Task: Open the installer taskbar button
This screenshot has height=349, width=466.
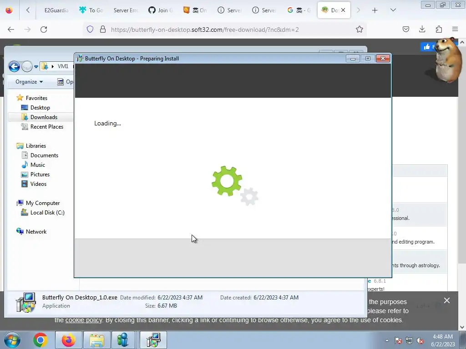Action: click(153, 340)
